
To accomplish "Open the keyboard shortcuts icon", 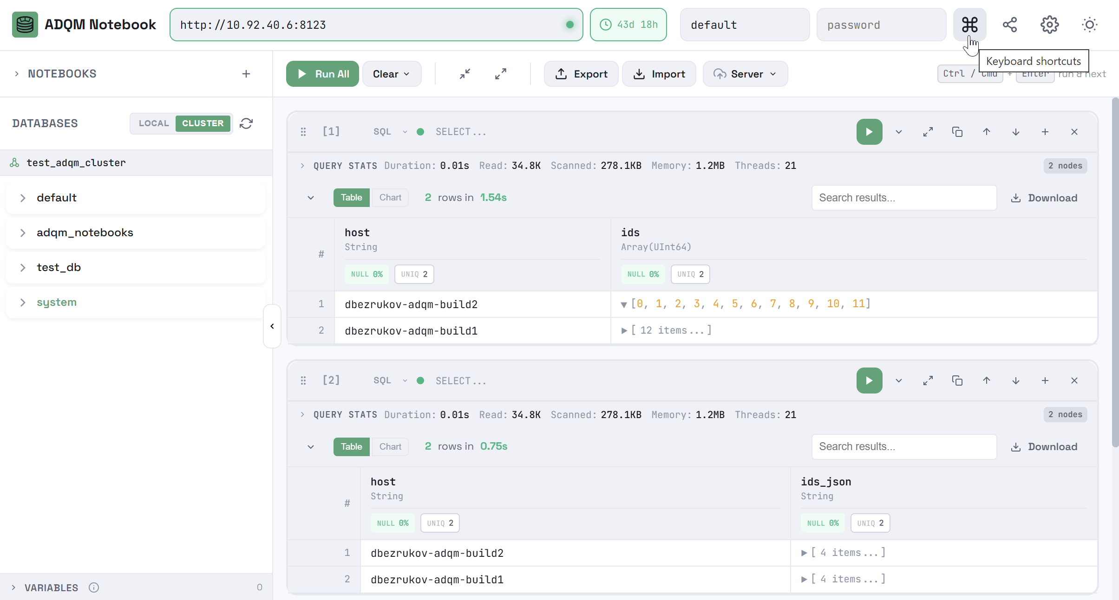I will [x=969, y=25].
